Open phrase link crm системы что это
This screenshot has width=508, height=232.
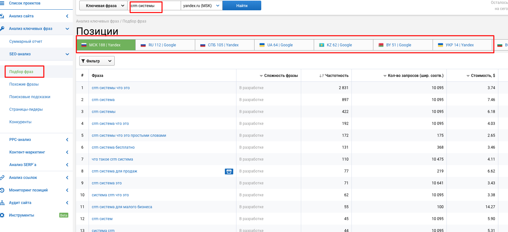tap(111, 88)
